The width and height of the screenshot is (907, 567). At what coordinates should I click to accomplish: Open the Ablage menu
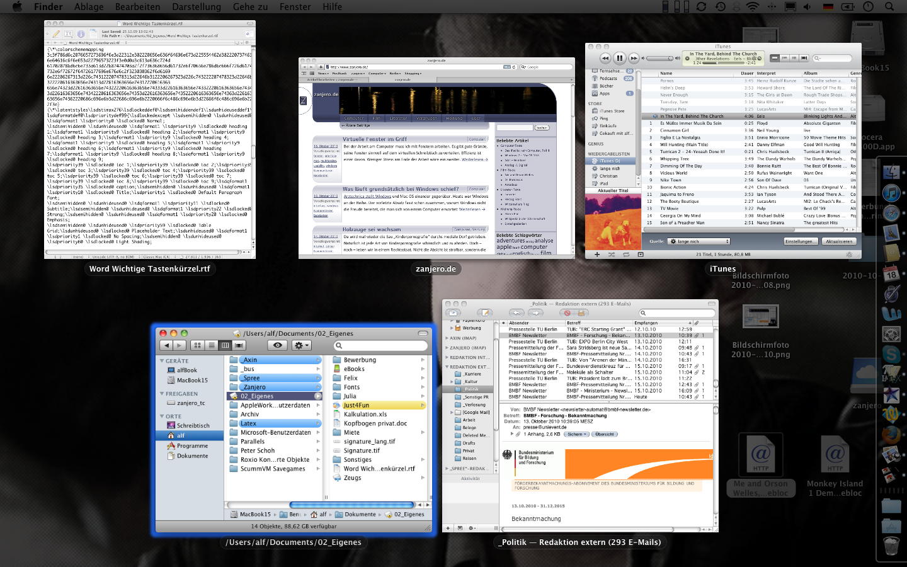[89, 6]
